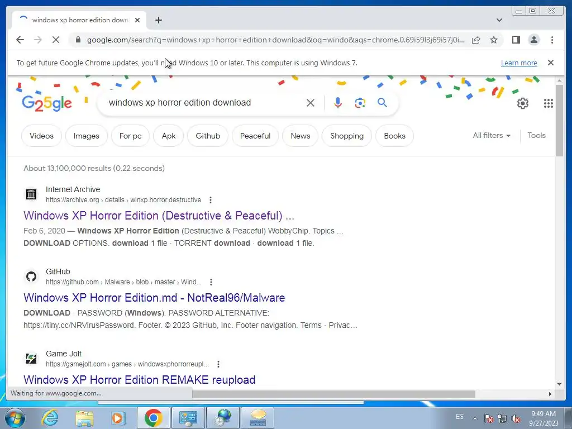Image resolution: width=572 pixels, height=429 pixels.
Task: Click the ES language indicator
Action: point(459,417)
